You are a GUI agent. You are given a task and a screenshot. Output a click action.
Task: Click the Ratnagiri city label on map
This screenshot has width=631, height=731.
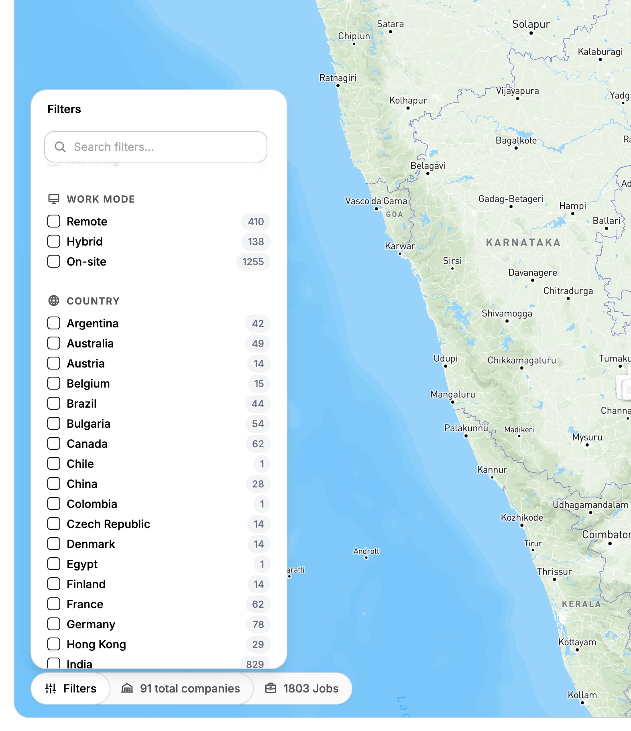click(338, 78)
